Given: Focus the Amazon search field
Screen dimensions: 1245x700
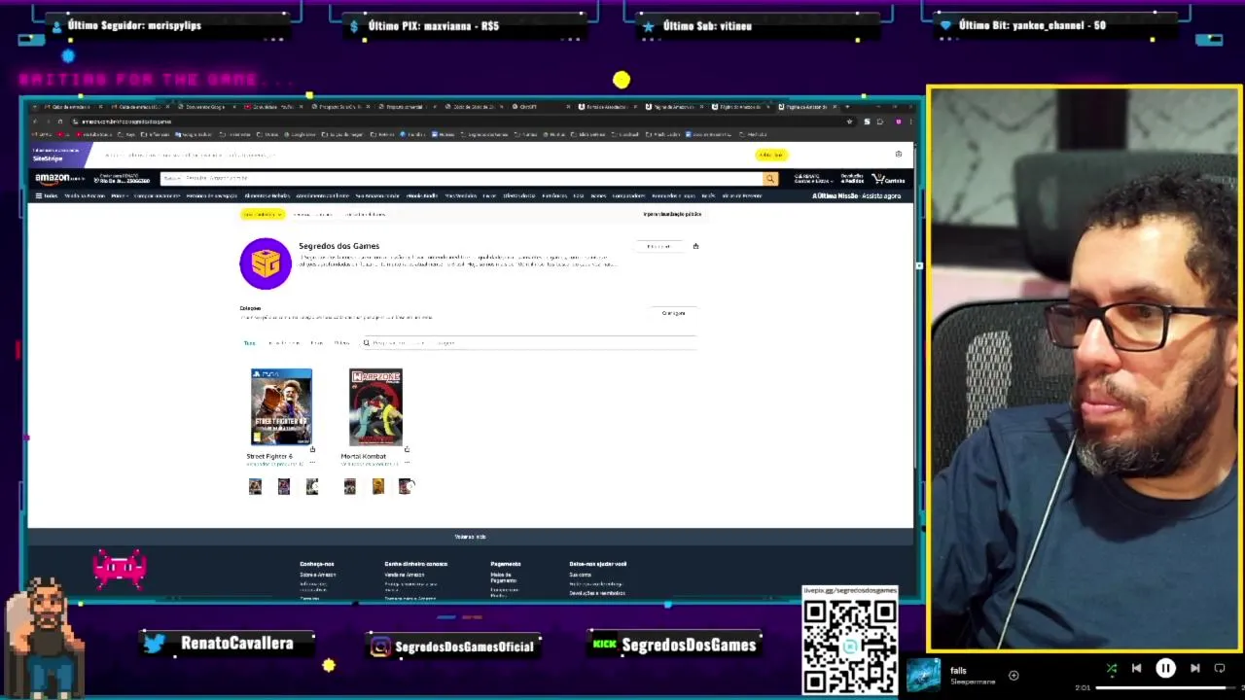Looking at the screenshot, I should point(472,179).
